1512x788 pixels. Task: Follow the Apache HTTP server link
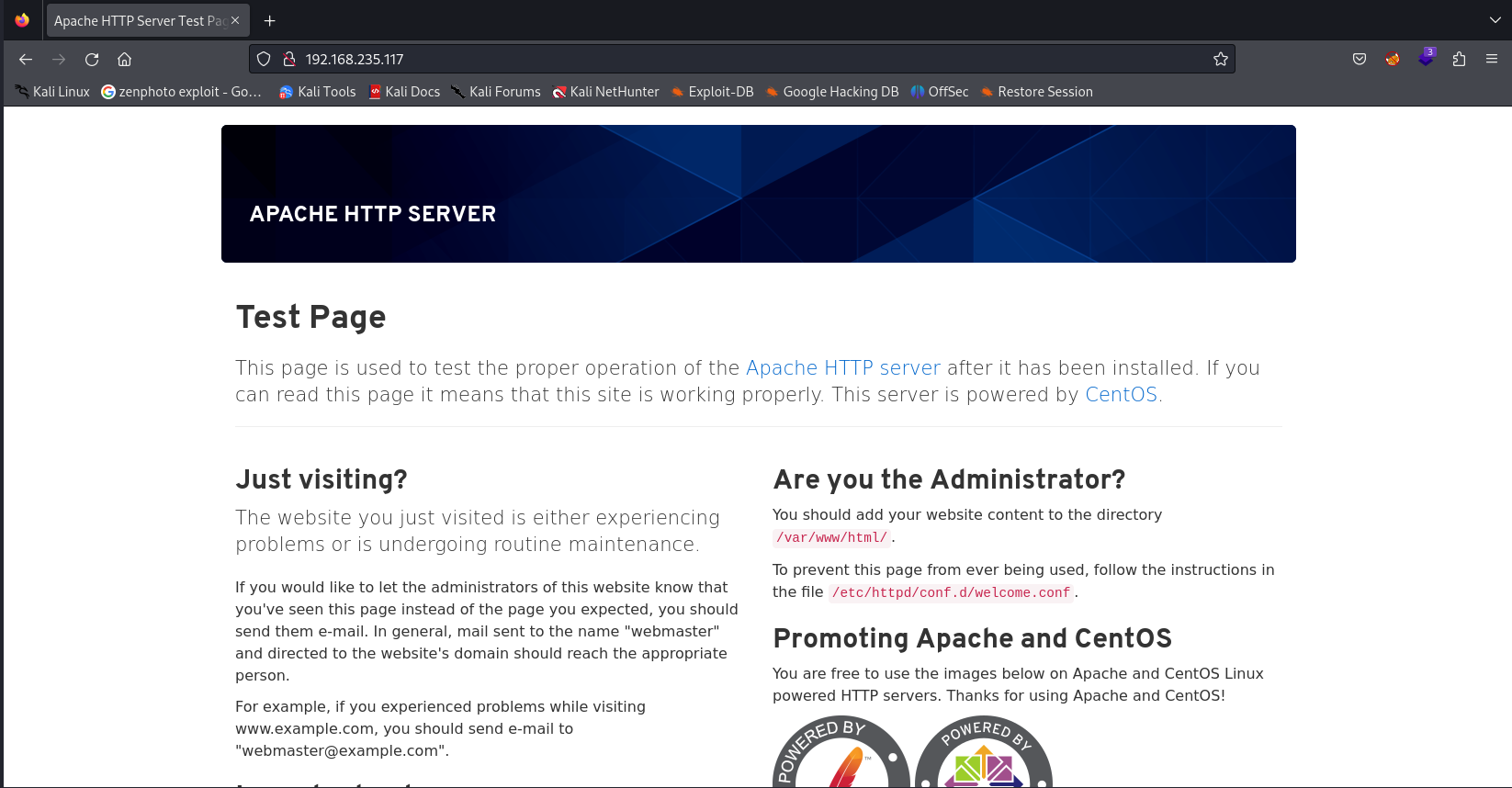click(x=842, y=368)
